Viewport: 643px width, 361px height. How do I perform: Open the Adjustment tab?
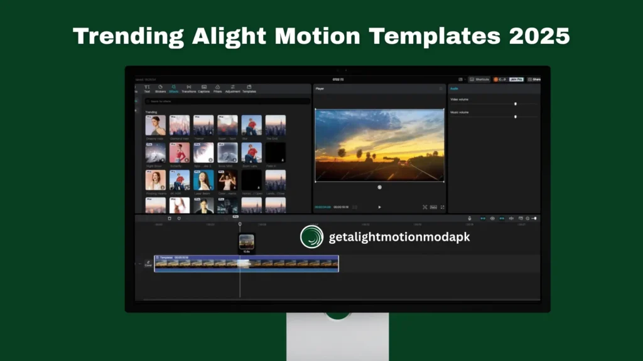point(232,89)
